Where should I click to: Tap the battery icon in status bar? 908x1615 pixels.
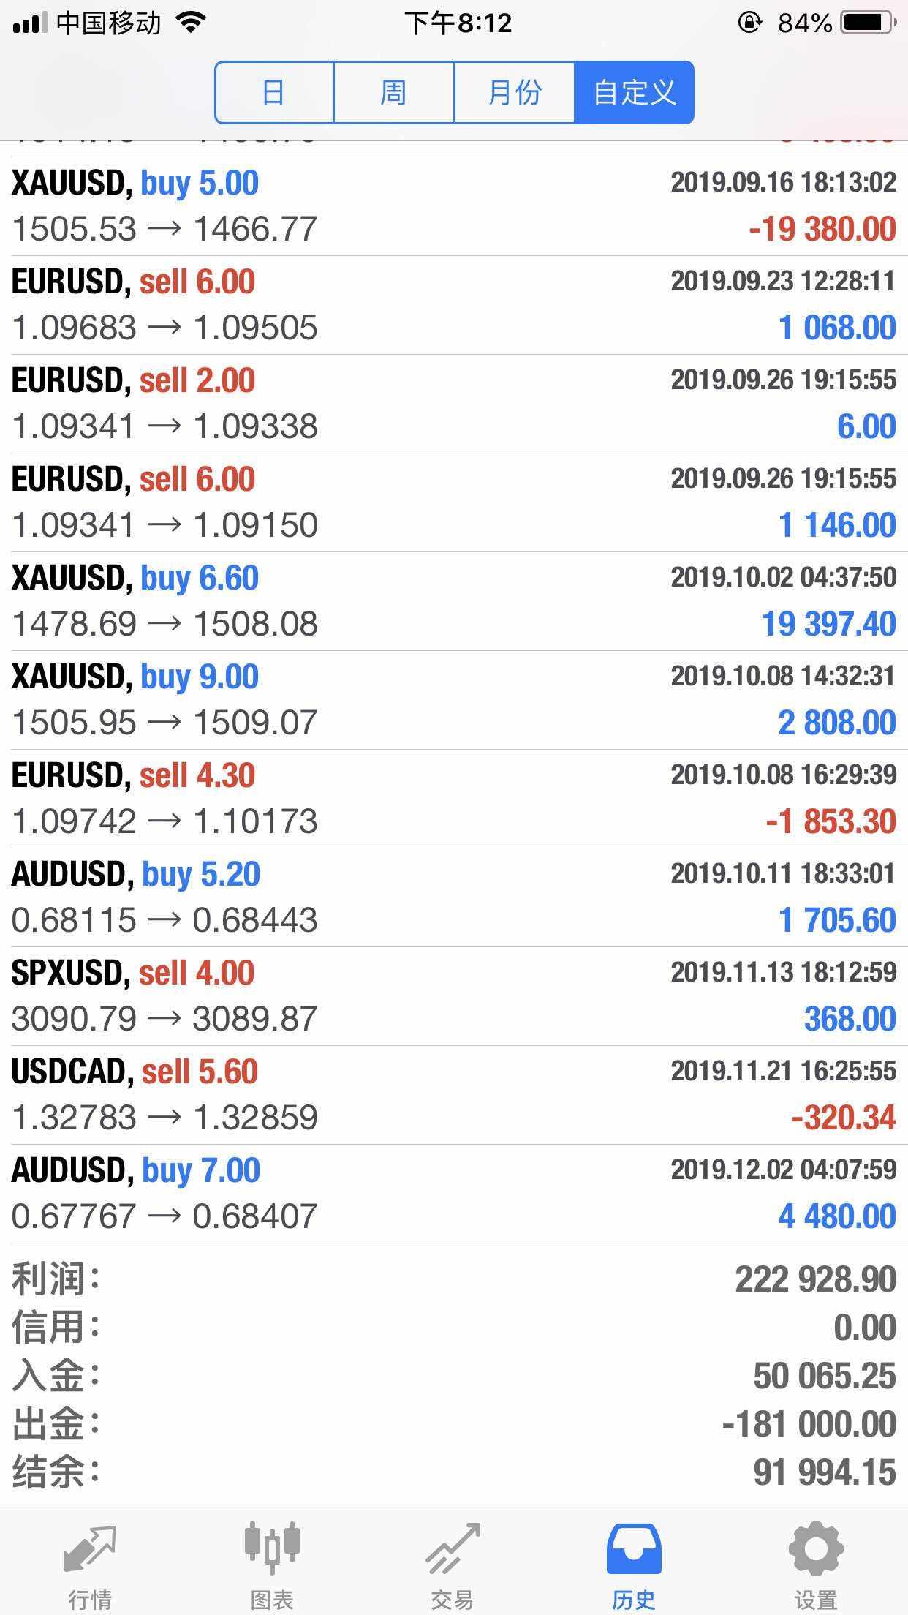point(869,23)
